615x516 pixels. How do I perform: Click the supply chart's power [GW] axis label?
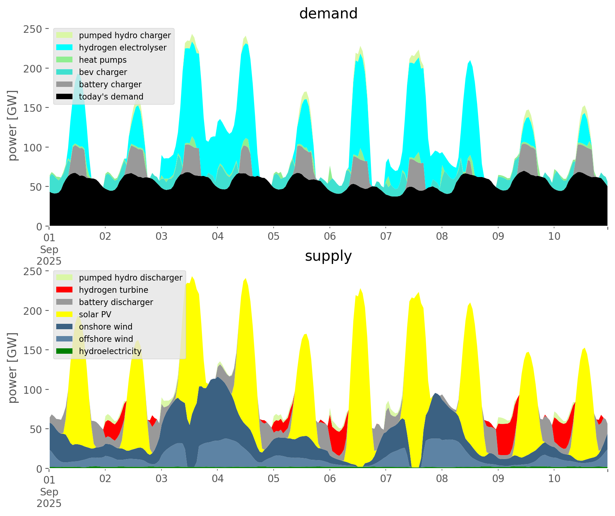coord(13,368)
